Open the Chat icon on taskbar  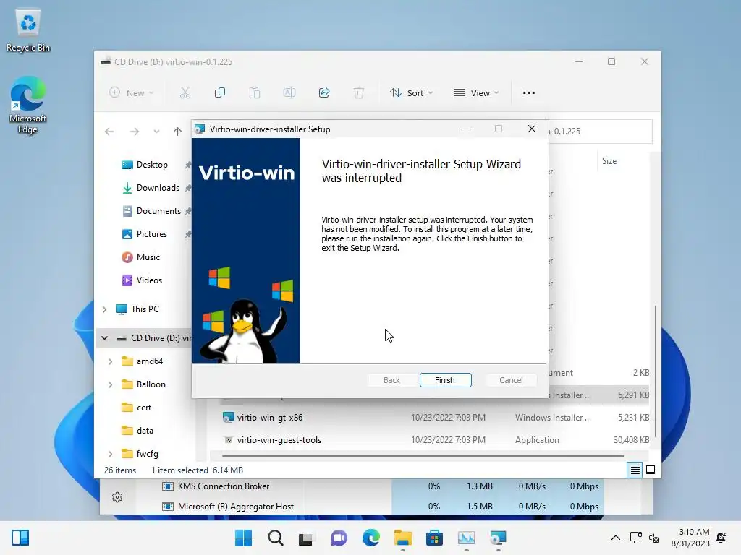click(x=339, y=538)
